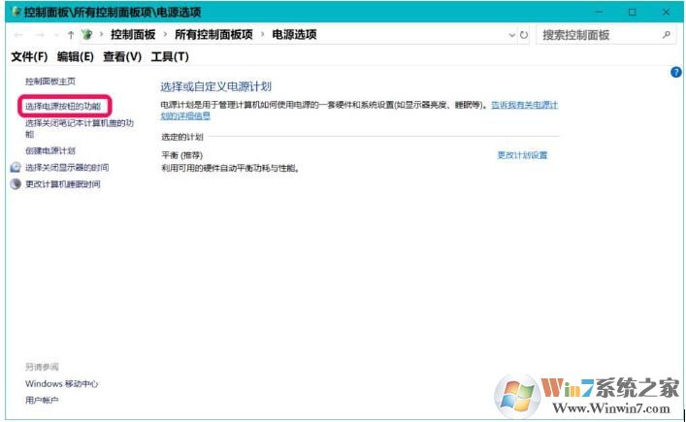Open 选择电源按钮的功能
This screenshot has height=422, width=686.
click(x=63, y=107)
